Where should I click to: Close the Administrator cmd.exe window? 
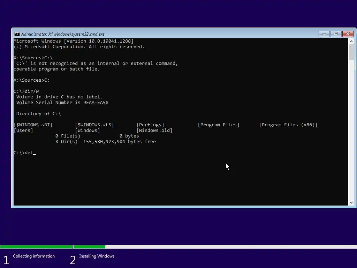pos(348,34)
